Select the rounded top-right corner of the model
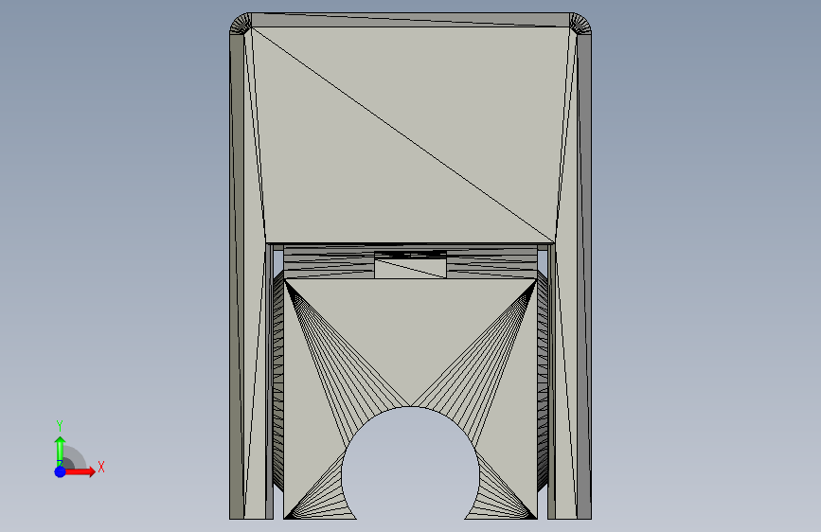 (580, 24)
